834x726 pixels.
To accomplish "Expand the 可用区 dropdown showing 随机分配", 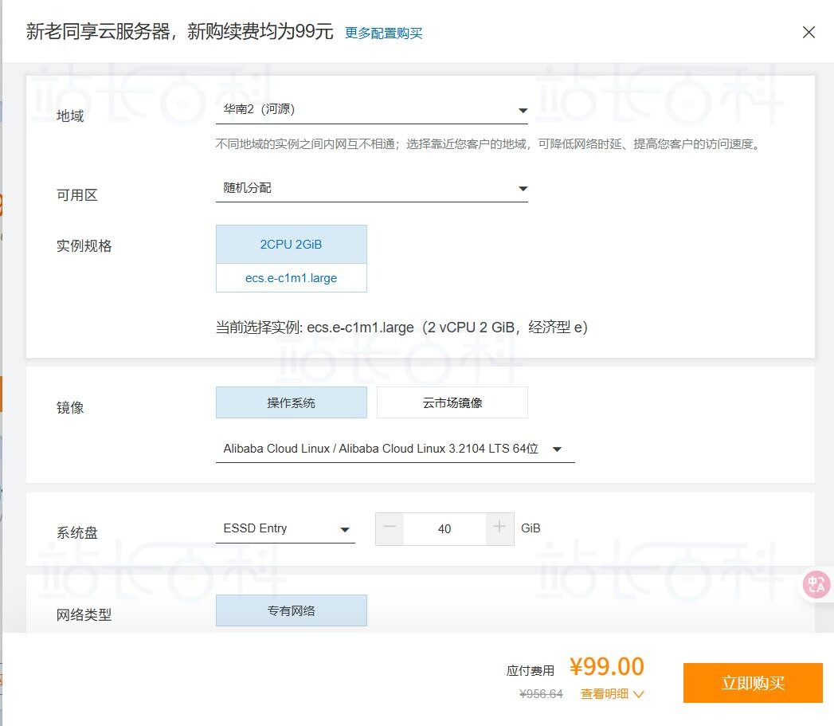I will point(371,188).
